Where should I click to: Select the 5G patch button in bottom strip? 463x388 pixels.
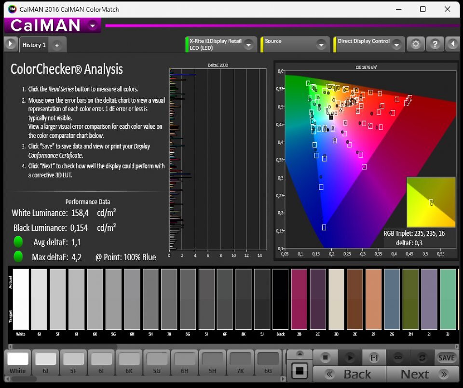156,363
